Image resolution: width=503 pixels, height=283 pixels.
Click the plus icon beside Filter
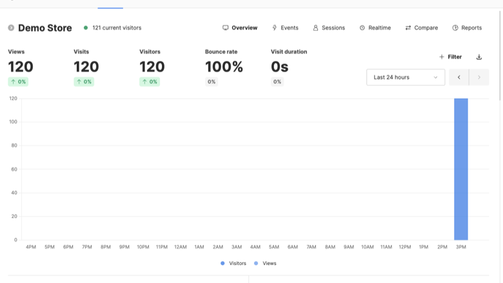(442, 57)
